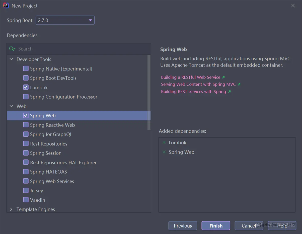Enable the Jersey checkbox
302x234 pixels.
click(x=26, y=190)
